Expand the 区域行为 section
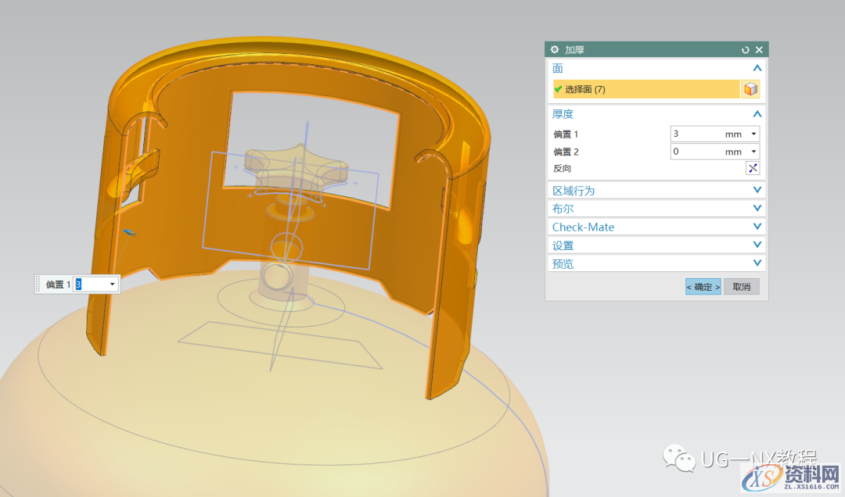 coord(757,191)
